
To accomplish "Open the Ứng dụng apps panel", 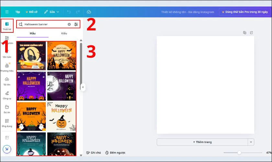I will [x=7, y=122].
